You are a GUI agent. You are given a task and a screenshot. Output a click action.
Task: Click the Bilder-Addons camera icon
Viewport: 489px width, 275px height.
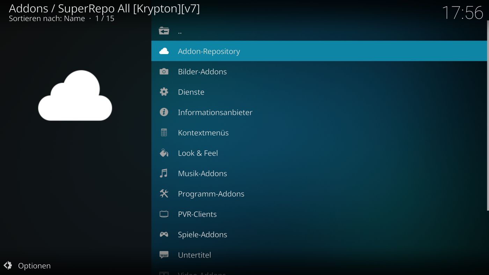164,72
